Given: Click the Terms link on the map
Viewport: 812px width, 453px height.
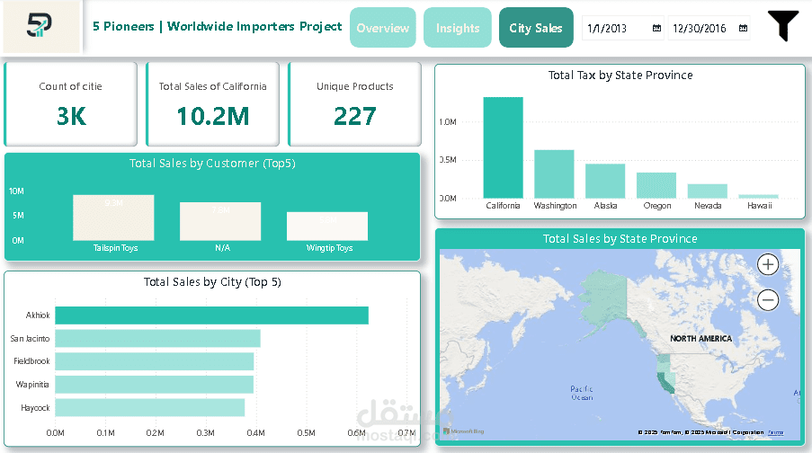Looking at the screenshot, I should [776, 432].
